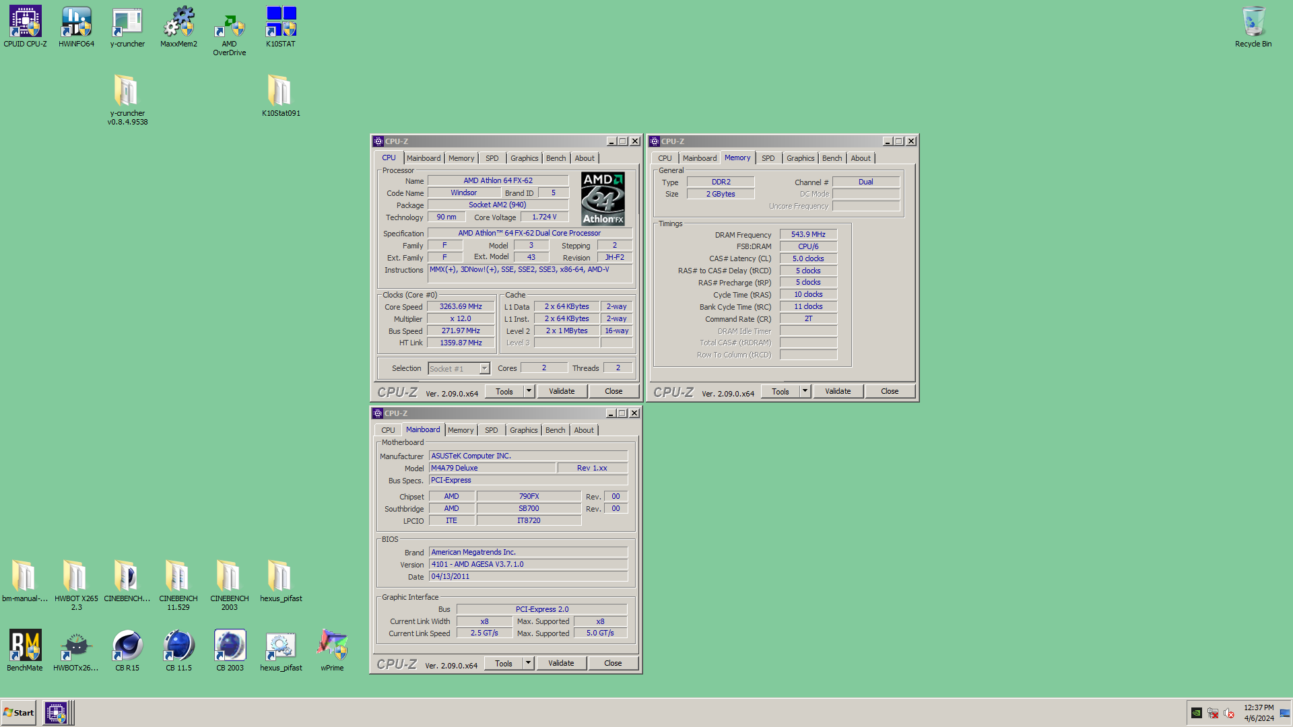This screenshot has height=727, width=1293.
Task: Click Close button in CPU tab window
Action: point(614,391)
